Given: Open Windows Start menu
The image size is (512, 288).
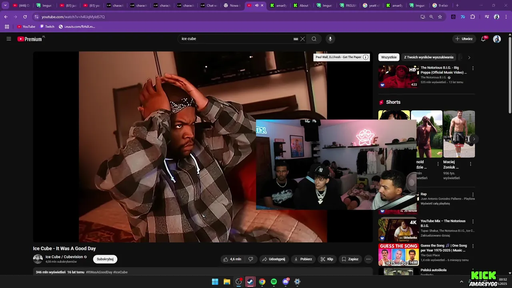Looking at the screenshot, I should 215,282.
